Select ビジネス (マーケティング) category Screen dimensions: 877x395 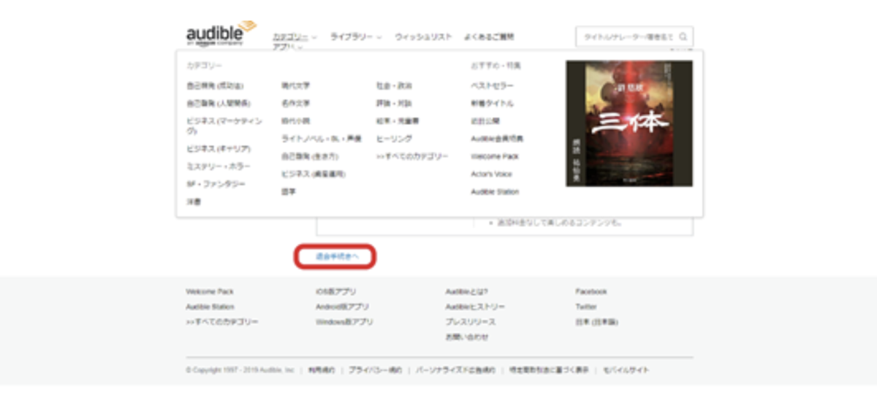tap(224, 126)
